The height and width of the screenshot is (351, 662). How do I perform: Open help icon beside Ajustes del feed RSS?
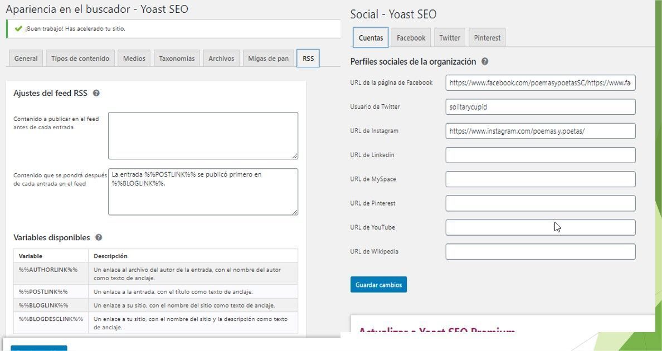point(96,93)
